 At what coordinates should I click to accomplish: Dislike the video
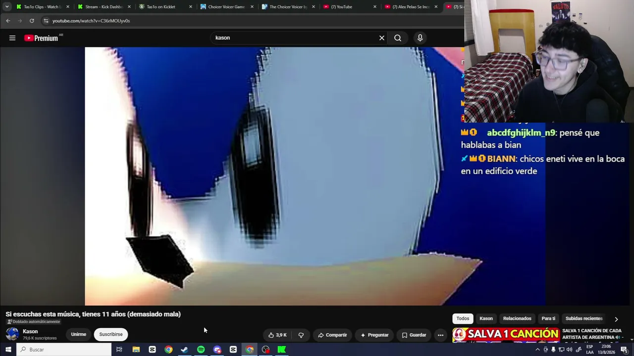click(x=301, y=335)
